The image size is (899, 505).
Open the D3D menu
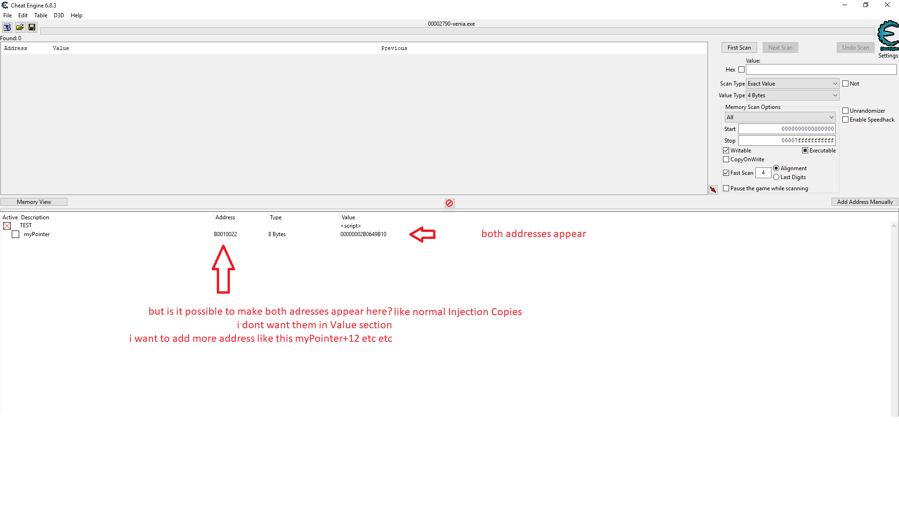[x=59, y=15]
